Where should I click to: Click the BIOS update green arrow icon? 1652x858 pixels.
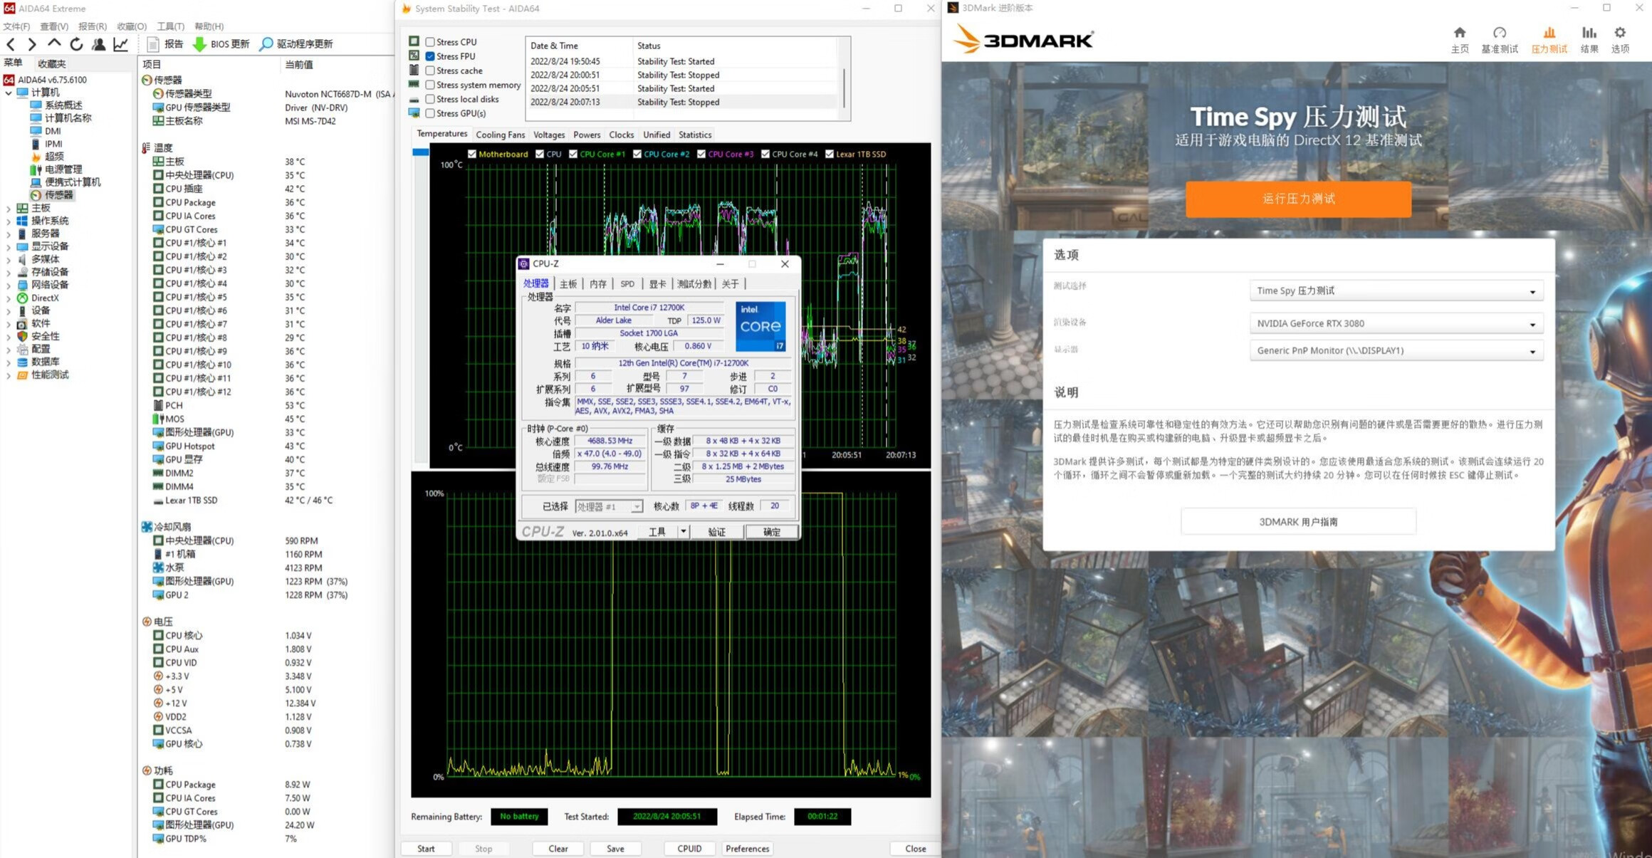[199, 44]
